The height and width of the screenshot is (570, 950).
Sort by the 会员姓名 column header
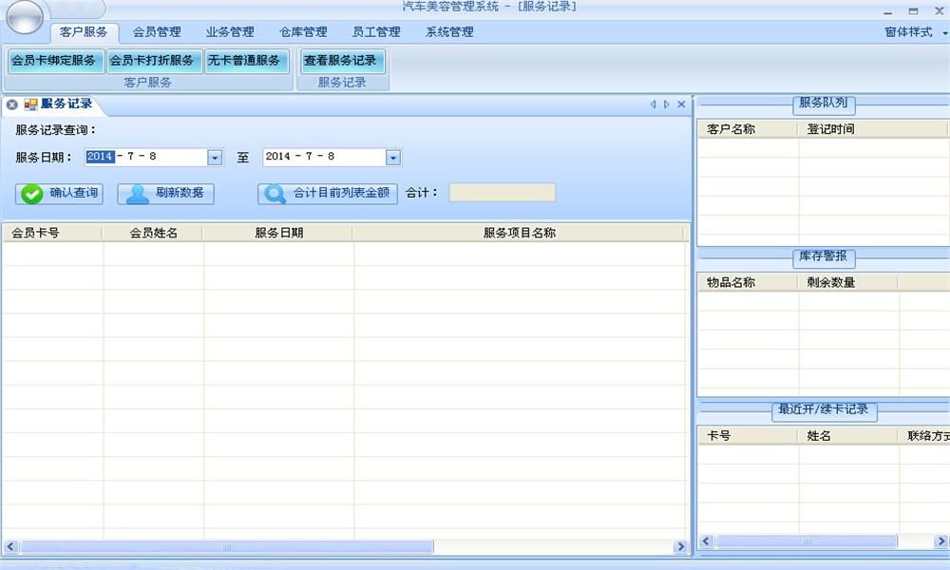click(153, 233)
